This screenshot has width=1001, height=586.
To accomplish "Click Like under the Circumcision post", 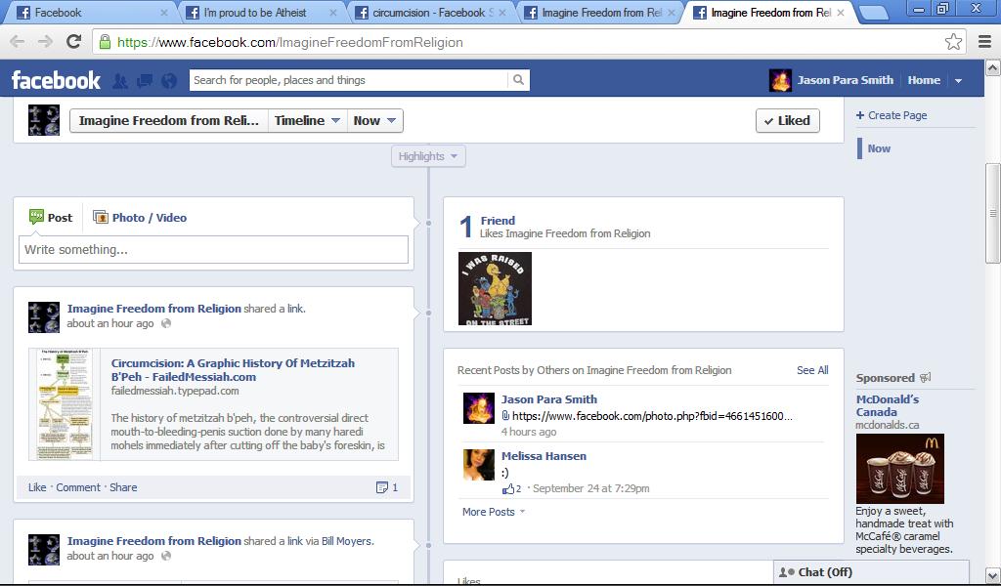I will [37, 487].
